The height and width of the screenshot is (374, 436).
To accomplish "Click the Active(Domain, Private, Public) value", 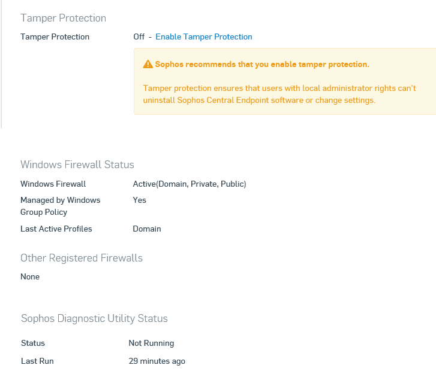I will pyautogui.click(x=190, y=184).
